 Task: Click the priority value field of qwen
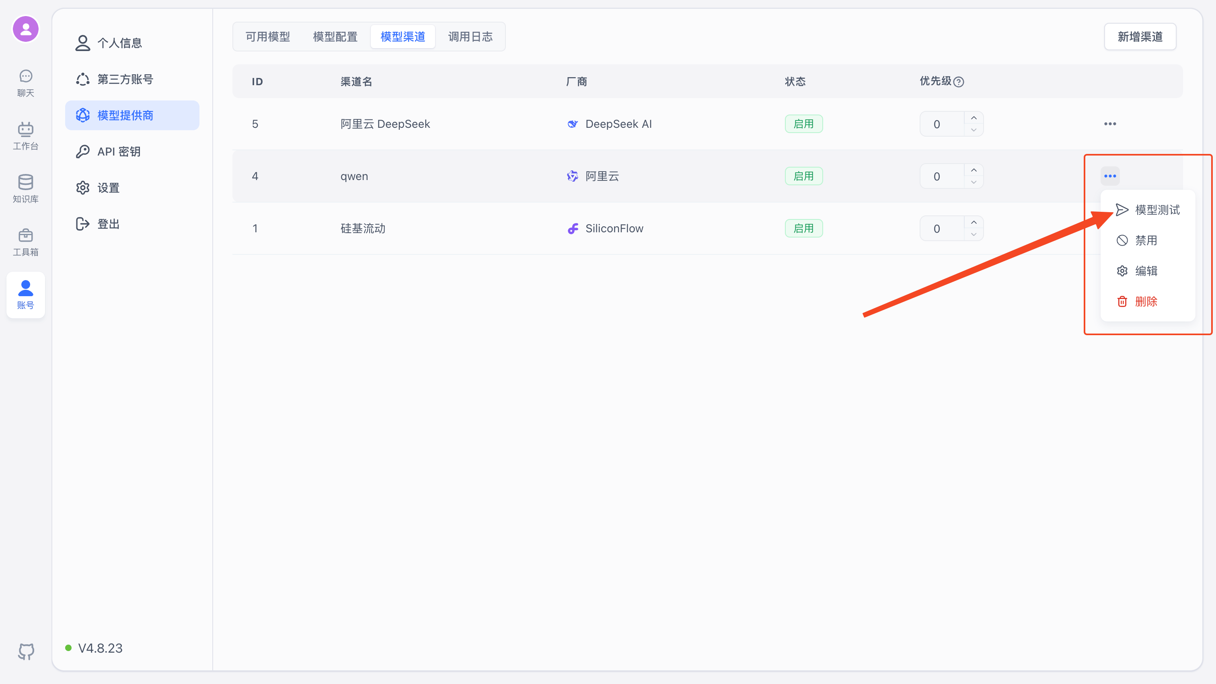[937, 176]
